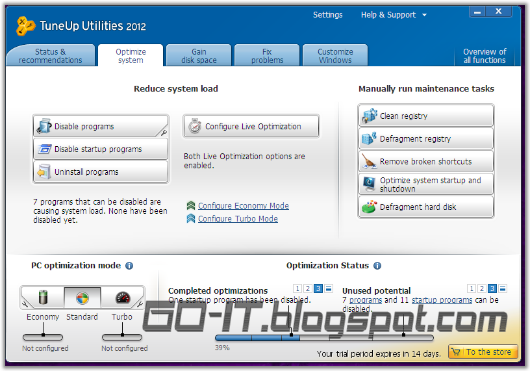Select level 3 under Completed optimizations
Image resolution: width=530 pixels, height=371 pixels.
(318, 288)
